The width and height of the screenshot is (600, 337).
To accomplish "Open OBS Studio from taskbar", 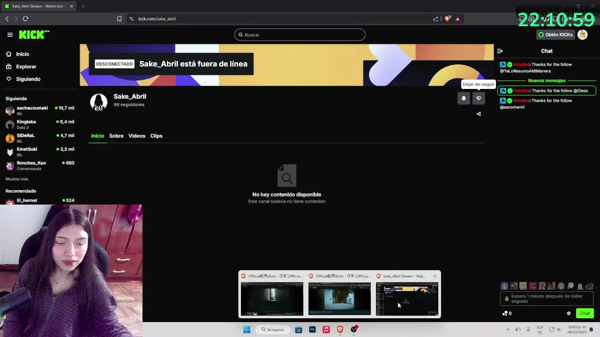I will coord(354,330).
